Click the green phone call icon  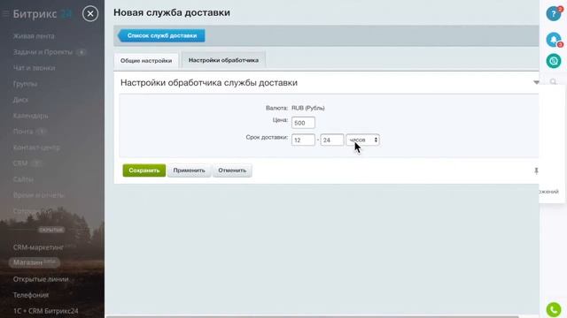click(553, 310)
